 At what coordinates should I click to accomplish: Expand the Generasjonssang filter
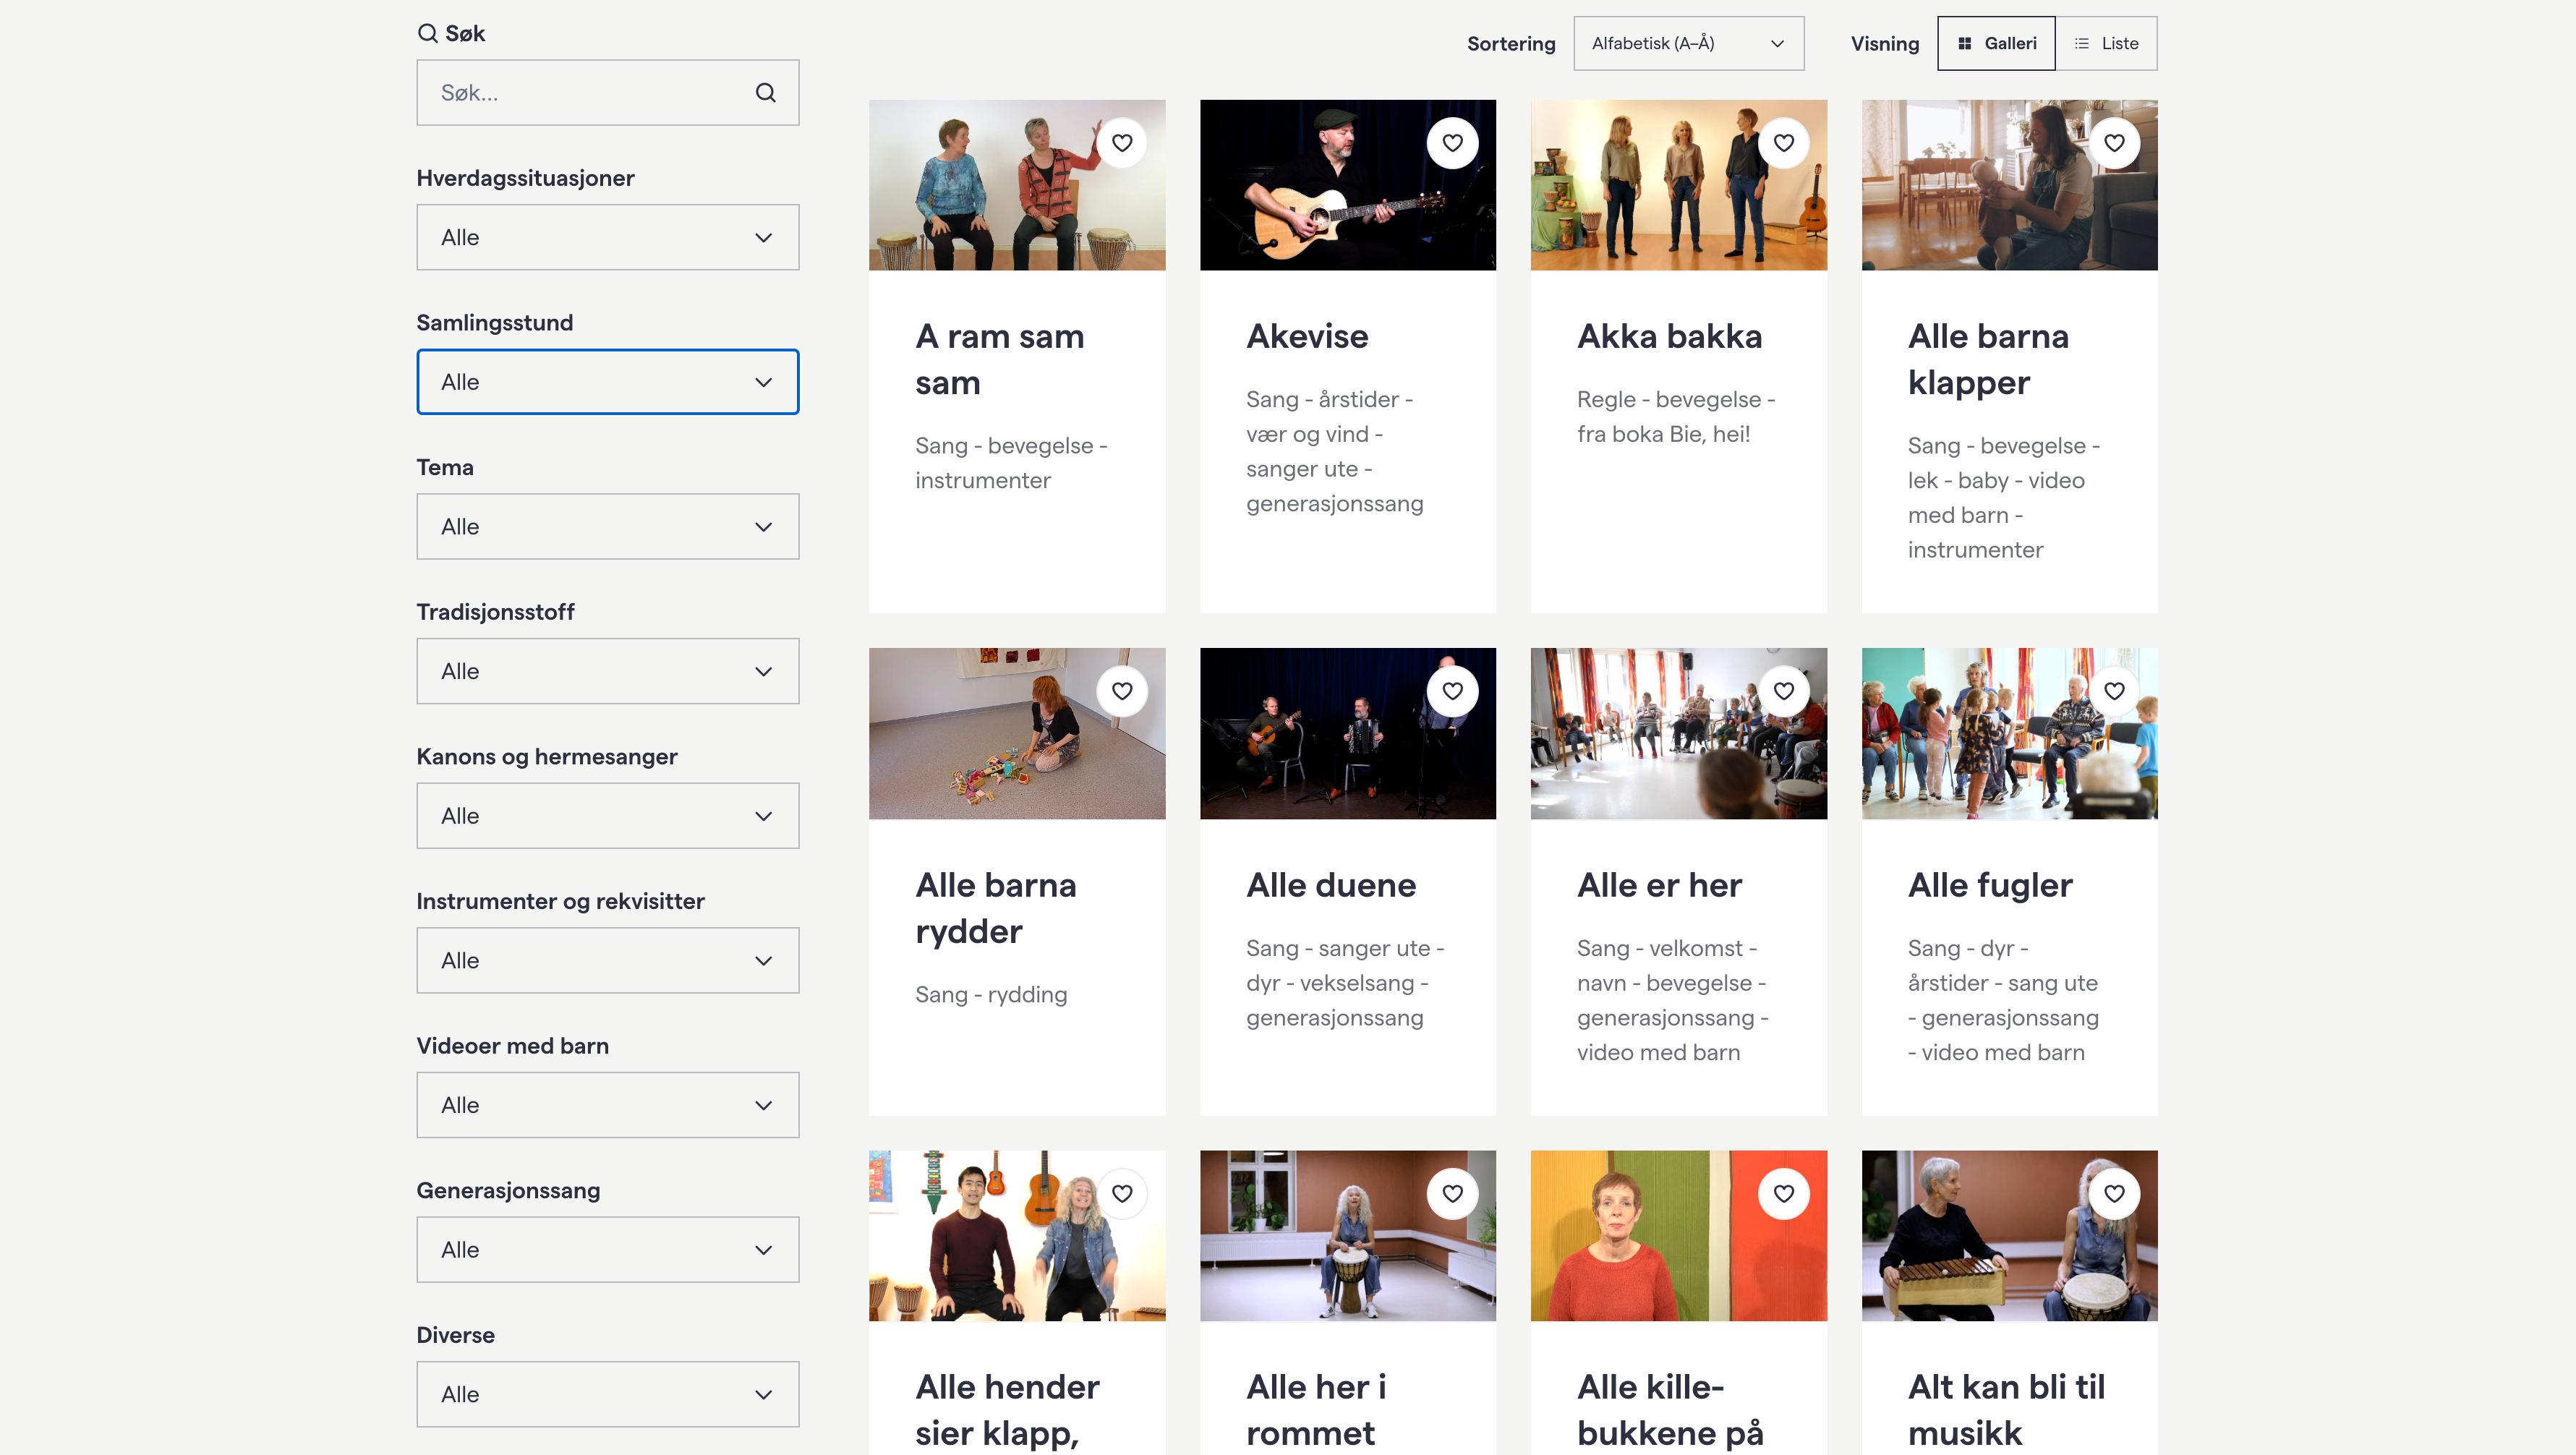(607, 1249)
